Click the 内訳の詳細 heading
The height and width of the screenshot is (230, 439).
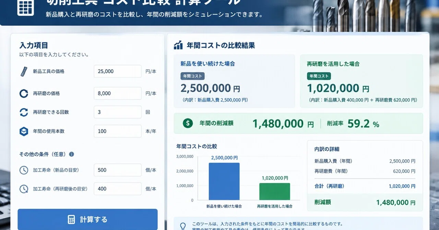[327, 149]
